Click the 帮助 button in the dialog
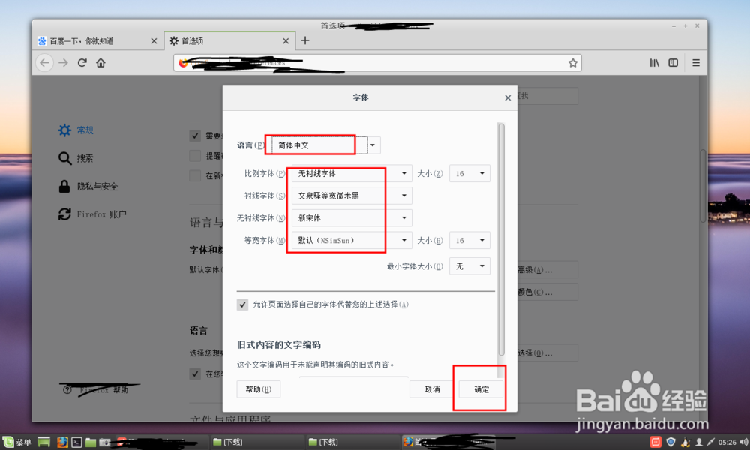 click(258, 388)
